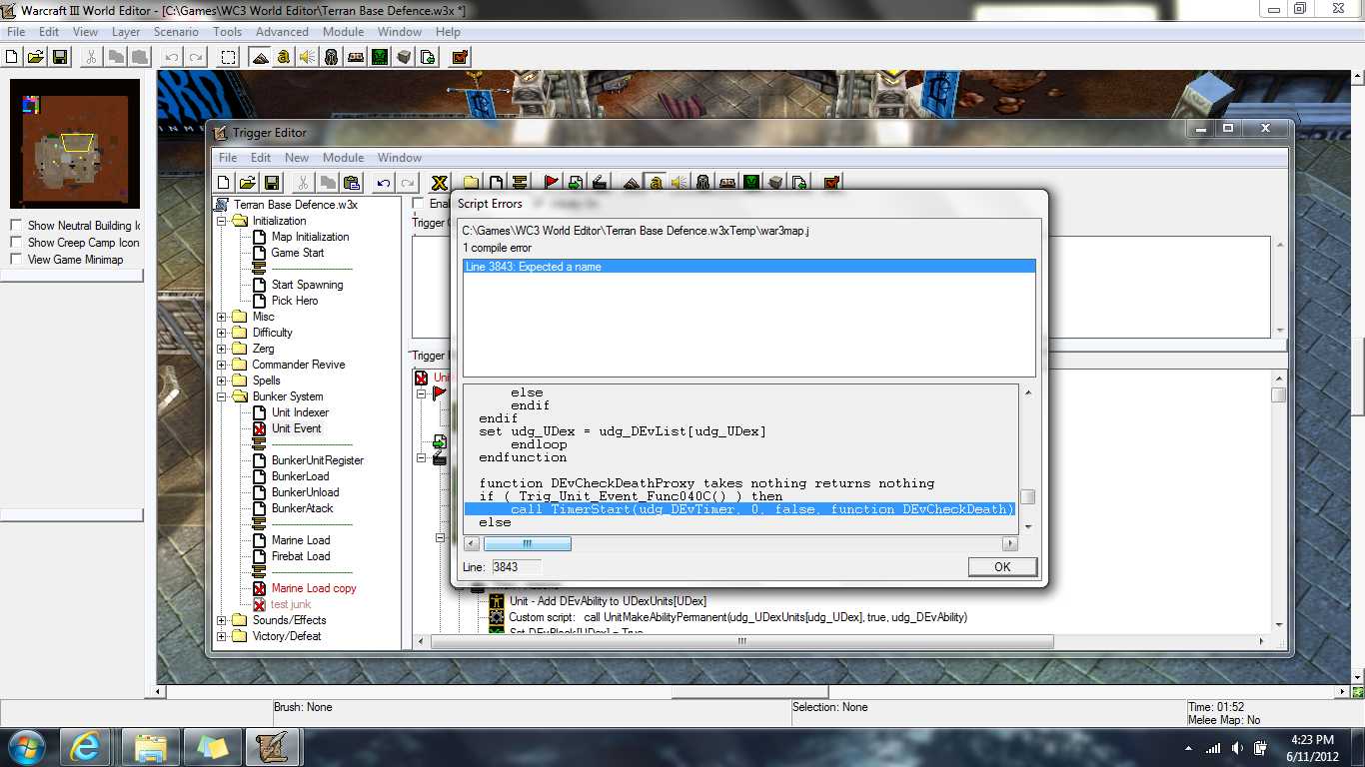
Task: Select the Firebat Load trigger
Action: pos(301,556)
